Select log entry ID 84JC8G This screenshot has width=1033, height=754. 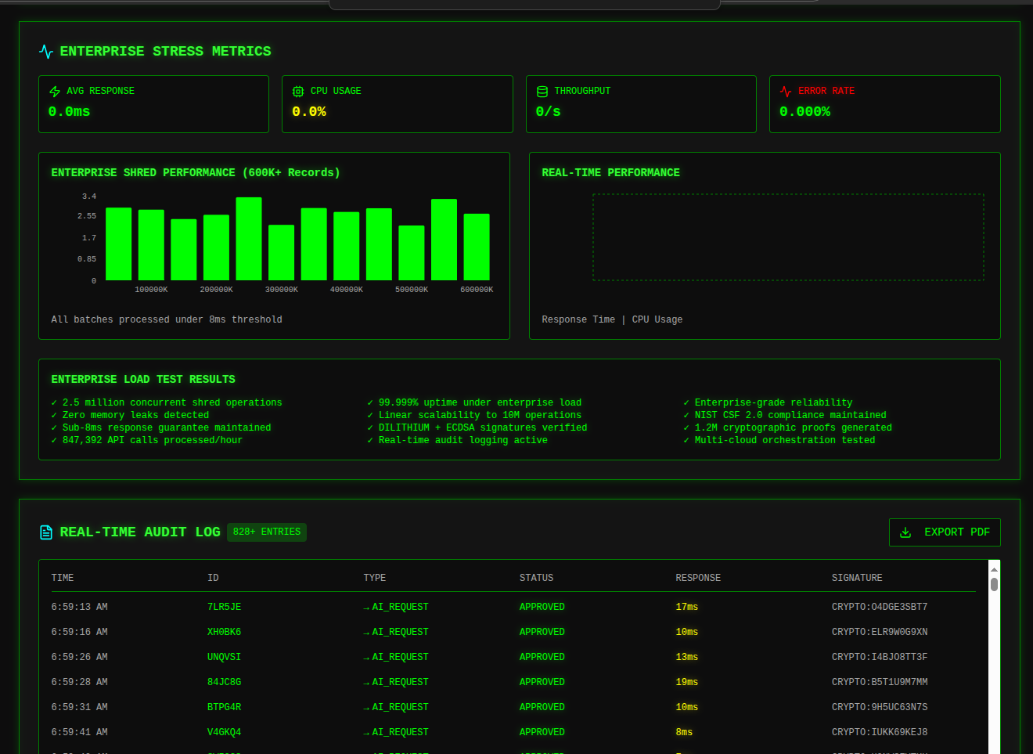[225, 682]
